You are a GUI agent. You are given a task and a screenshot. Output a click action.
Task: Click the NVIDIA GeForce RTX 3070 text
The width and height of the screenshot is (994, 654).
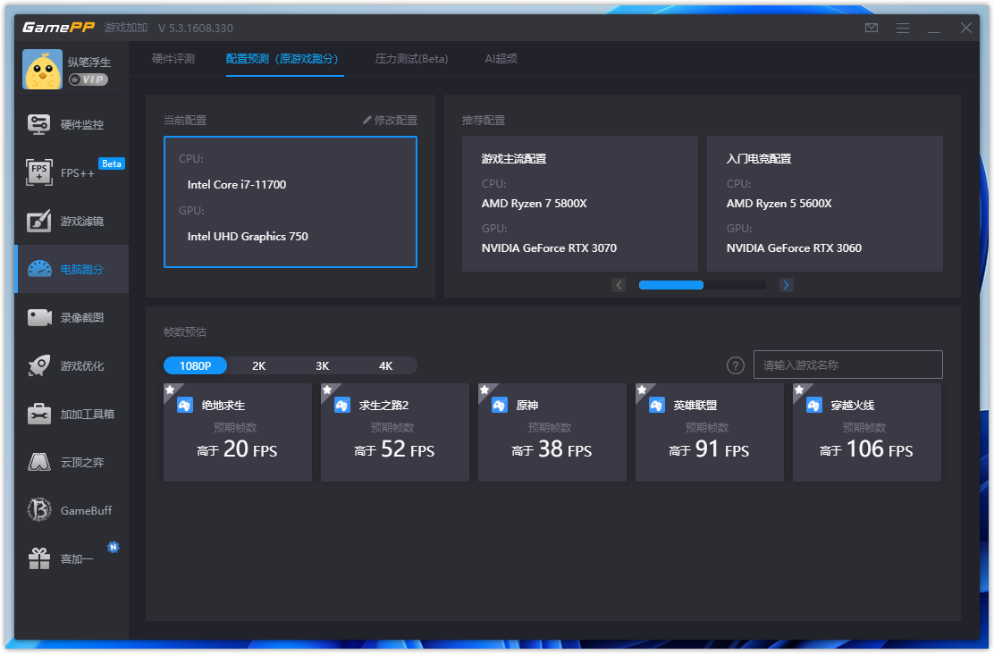[x=549, y=247]
